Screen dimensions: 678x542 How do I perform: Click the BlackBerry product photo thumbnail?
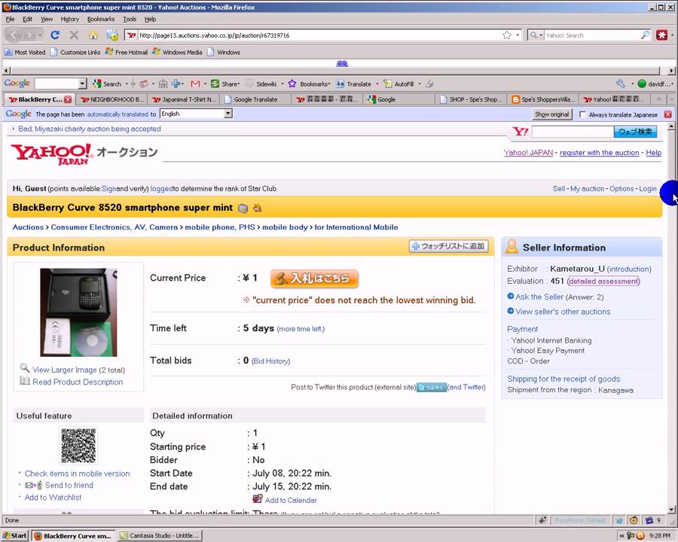click(78, 312)
